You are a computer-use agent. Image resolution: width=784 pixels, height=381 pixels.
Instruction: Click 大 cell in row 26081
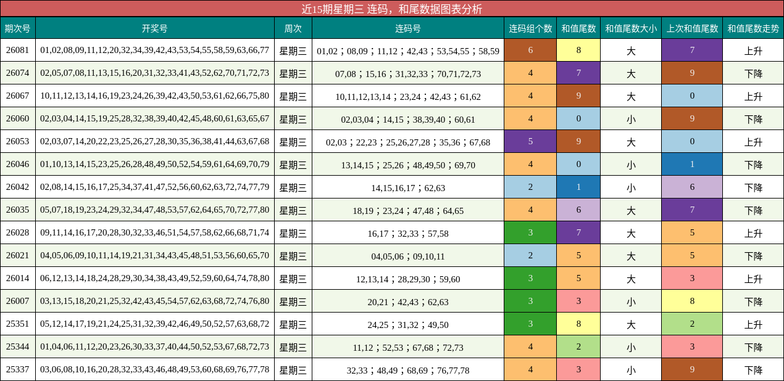pyautogui.click(x=630, y=51)
